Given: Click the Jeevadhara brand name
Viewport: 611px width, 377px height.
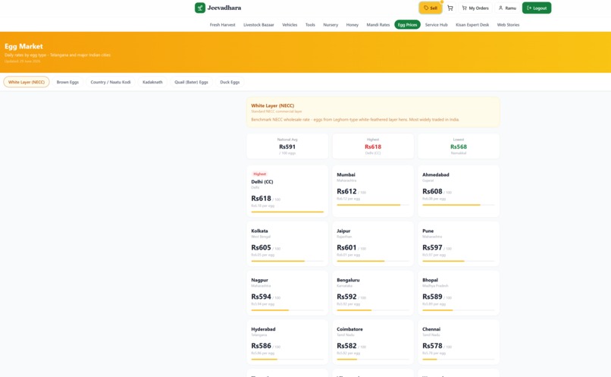Looking at the screenshot, I should coord(224,8).
